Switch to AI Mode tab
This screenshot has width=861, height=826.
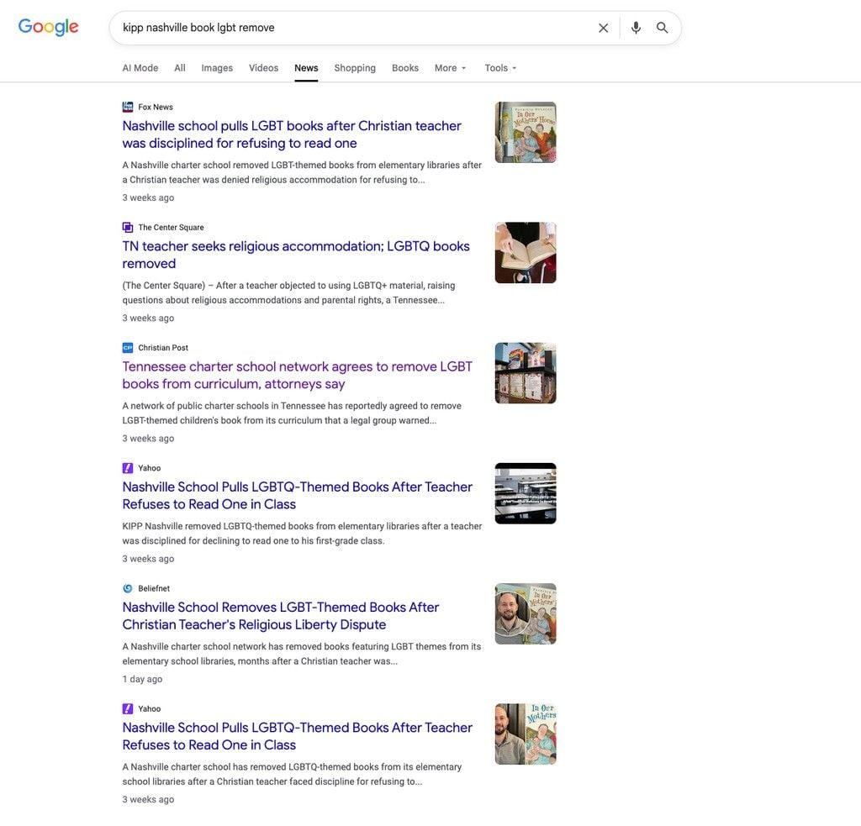(140, 68)
